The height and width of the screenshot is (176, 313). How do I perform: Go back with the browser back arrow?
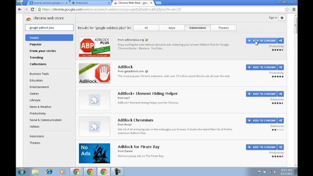click(20, 9)
